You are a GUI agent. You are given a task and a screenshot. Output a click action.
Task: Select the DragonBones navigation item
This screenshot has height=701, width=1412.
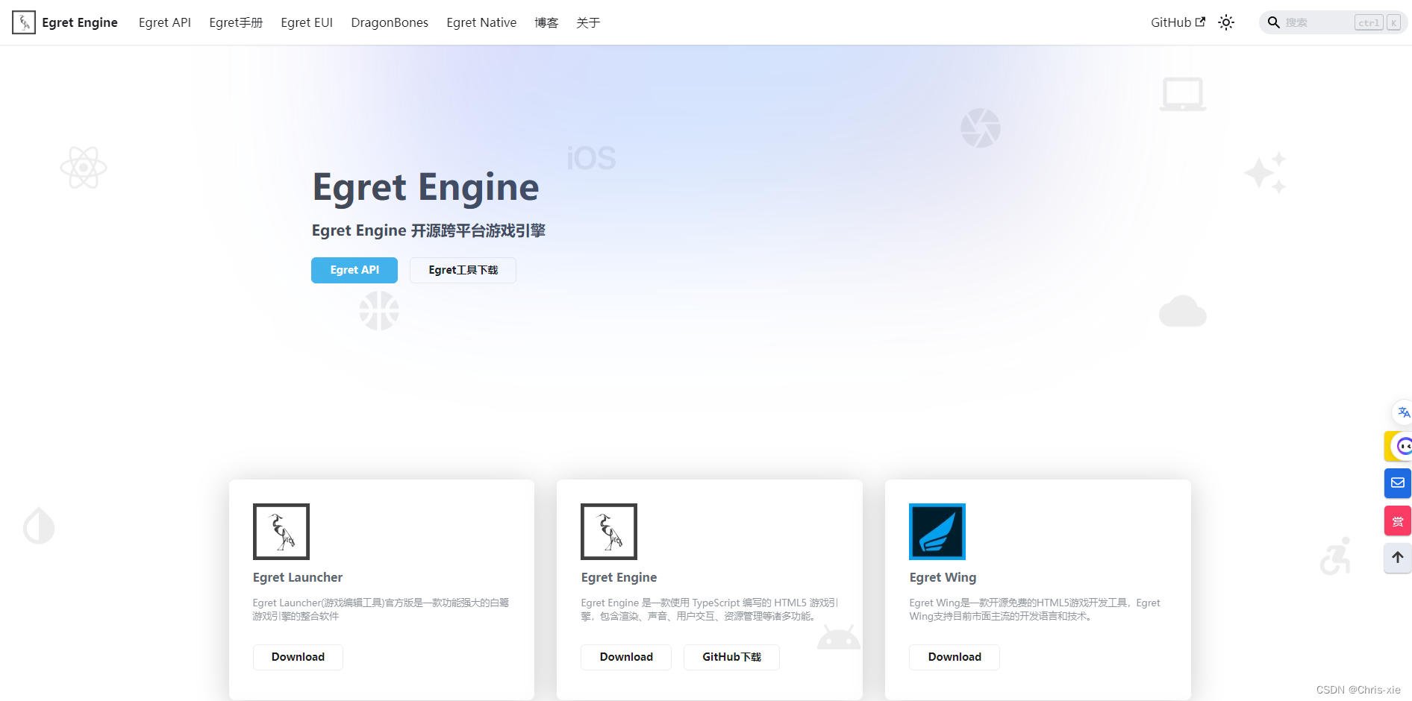pos(389,22)
